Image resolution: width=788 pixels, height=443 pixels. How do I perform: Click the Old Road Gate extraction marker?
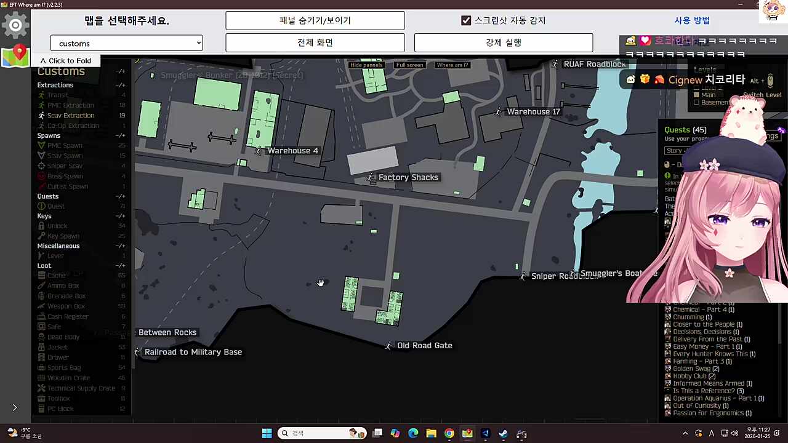pyautogui.click(x=388, y=346)
